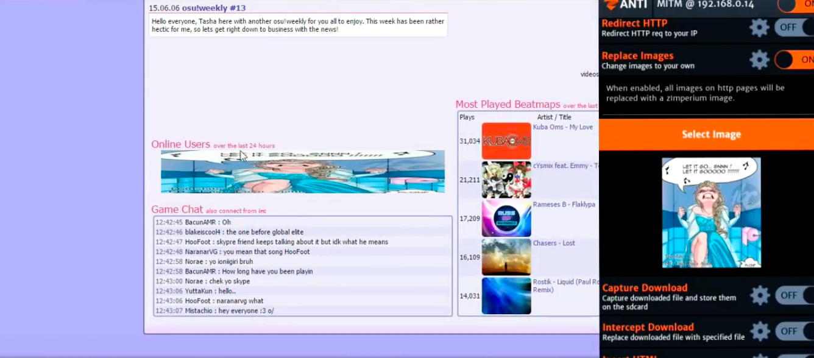Click the Rostik beatmap thumbnail
Viewport: 814px width, 358px height.
point(506,296)
